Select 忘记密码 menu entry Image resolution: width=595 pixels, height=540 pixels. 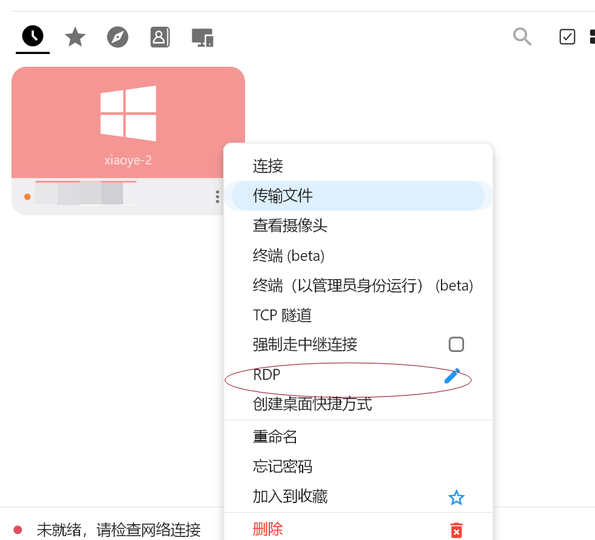[x=358, y=467]
